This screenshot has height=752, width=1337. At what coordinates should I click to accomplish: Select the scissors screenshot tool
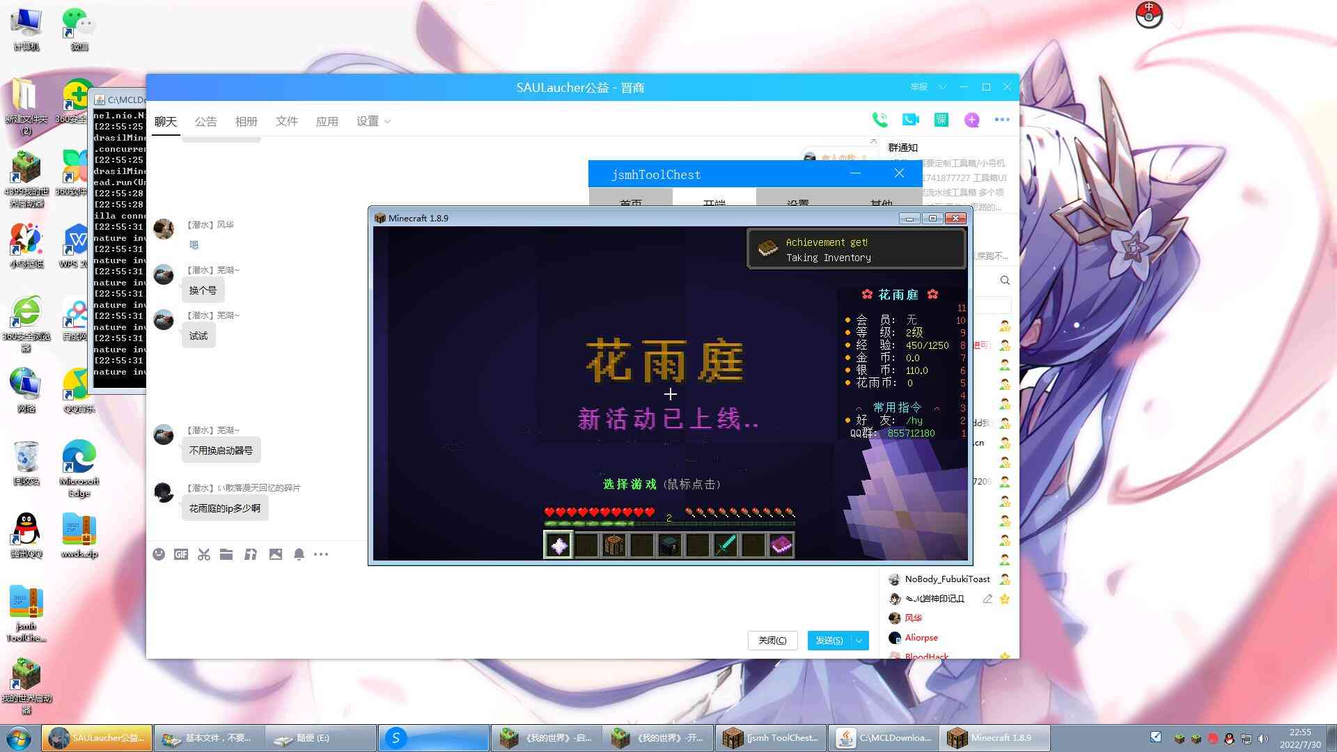click(203, 554)
